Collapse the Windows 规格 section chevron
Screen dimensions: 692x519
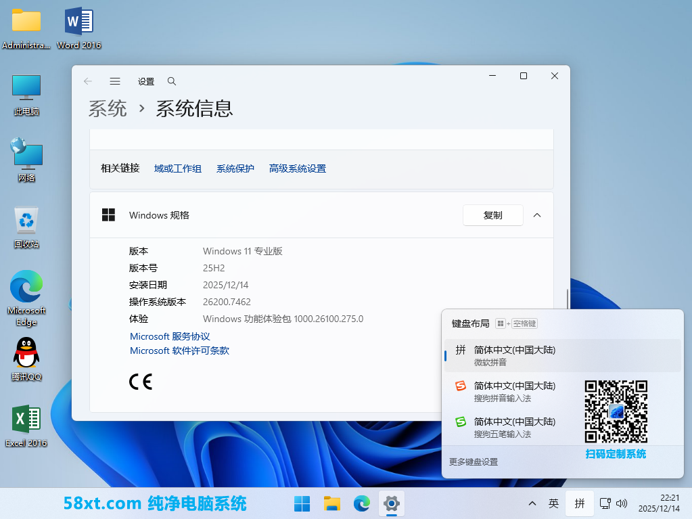[x=537, y=215]
